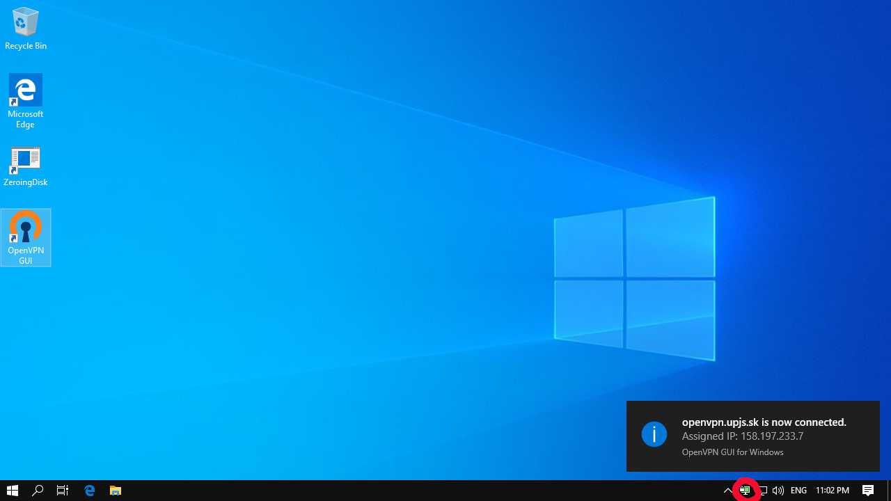Click the Show desktop strip at taskbar end

pyautogui.click(x=889, y=491)
